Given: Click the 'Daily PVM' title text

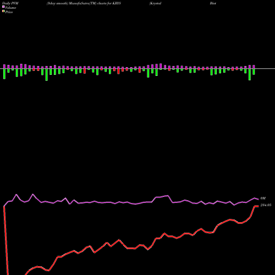Looking at the screenshot, I should (x=10, y=3).
